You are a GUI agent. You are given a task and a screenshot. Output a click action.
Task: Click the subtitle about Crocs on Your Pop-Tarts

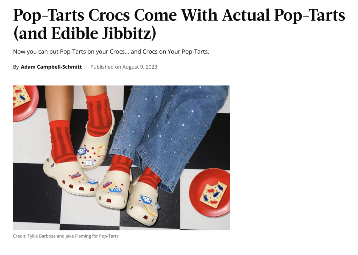(x=111, y=52)
